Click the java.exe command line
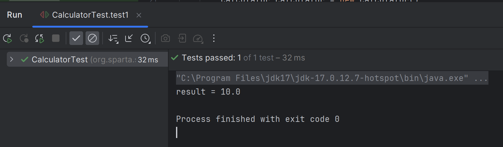 [332, 78]
